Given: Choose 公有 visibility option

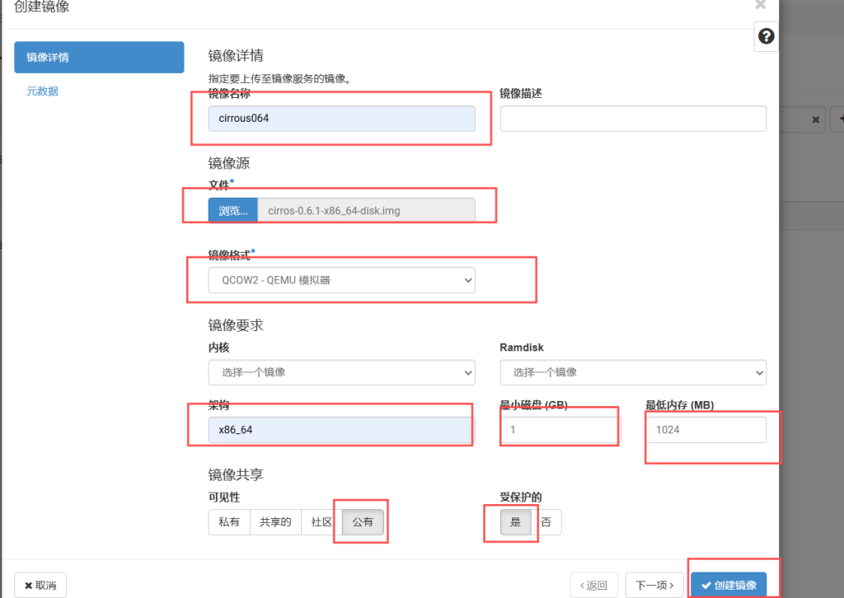Looking at the screenshot, I should [x=363, y=522].
